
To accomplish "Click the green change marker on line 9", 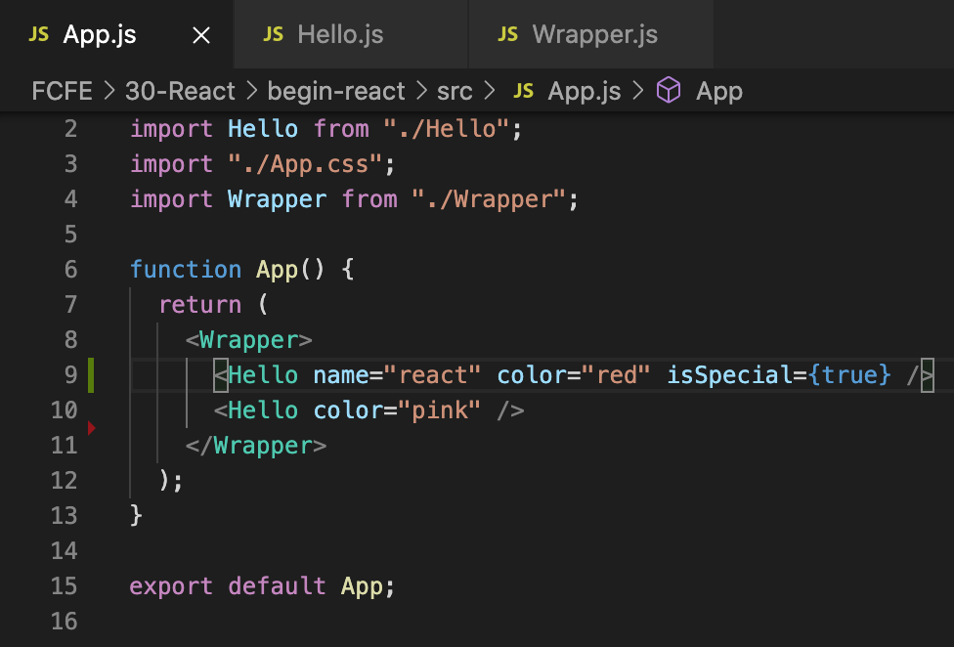I will 91,374.
